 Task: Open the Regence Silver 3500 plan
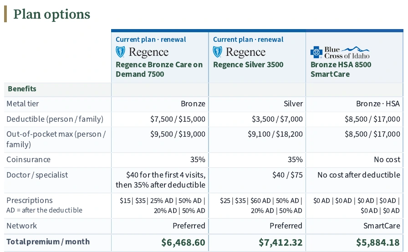[248, 64]
